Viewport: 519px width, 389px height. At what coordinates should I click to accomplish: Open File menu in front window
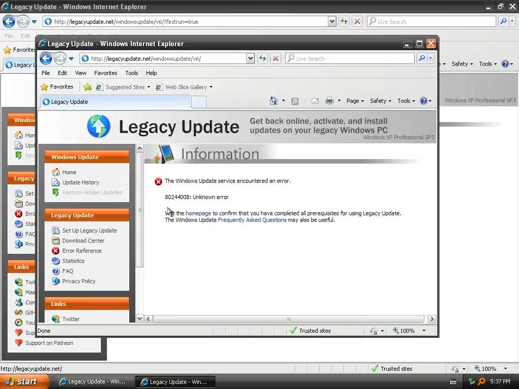[x=46, y=73]
